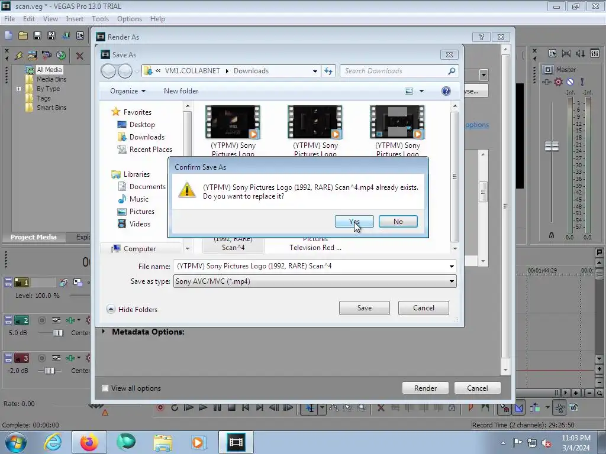
Task: Click Cancel button in Save As dialog
Action: [424, 307]
